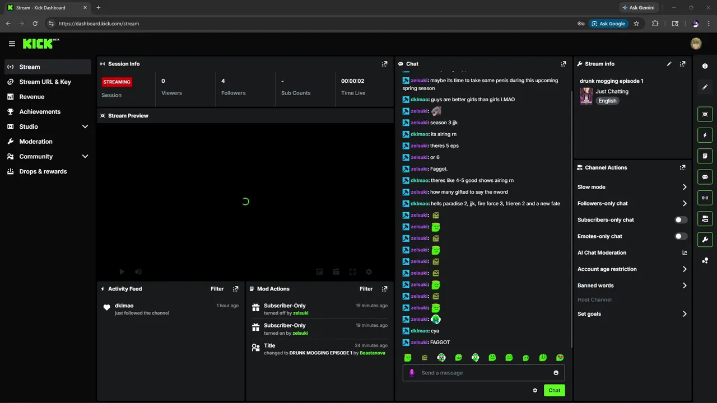The height and width of the screenshot is (403, 717).
Task: Click the Kick logo
Action: pyautogui.click(x=41, y=44)
